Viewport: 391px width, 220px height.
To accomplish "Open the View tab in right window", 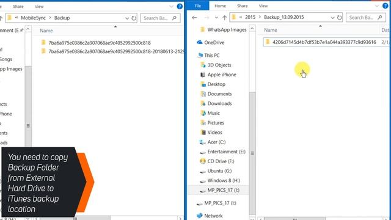I will (x=263, y=5).
